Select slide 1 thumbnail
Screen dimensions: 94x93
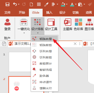[x=20, y=62]
